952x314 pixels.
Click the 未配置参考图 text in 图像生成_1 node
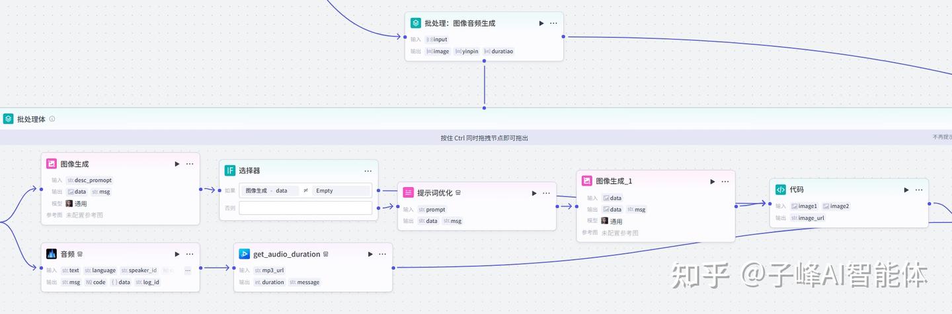click(x=620, y=233)
